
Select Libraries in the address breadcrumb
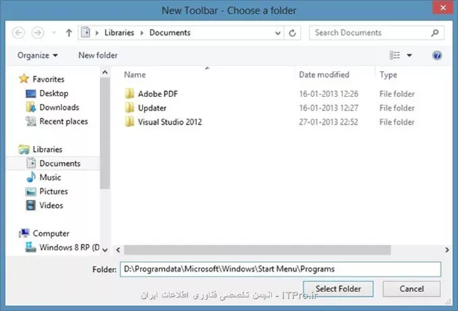(x=119, y=32)
